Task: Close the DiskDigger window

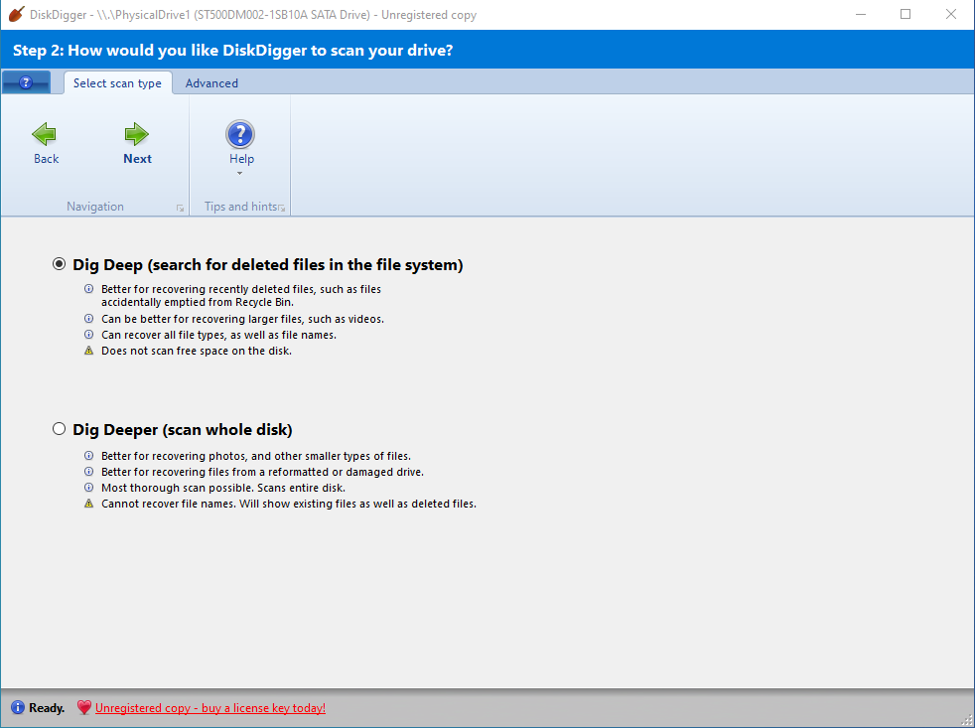Action: (951, 14)
